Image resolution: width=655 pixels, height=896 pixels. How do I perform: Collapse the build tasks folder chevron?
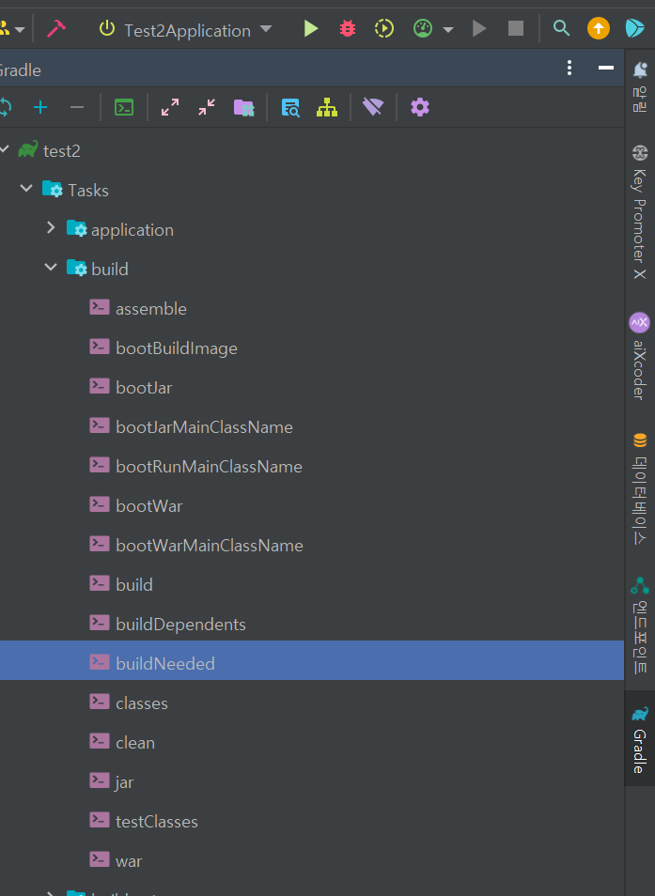pos(51,267)
